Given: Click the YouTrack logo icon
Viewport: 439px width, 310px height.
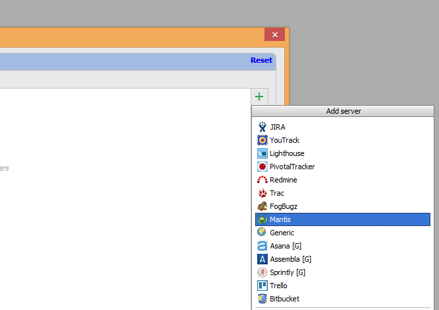Looking at the screenshot, I should 262,140.
